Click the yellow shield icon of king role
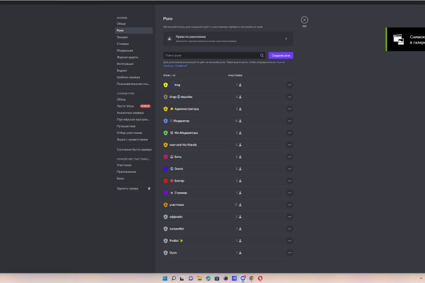This screenshot has height=283, width=425. coord(166,85)
